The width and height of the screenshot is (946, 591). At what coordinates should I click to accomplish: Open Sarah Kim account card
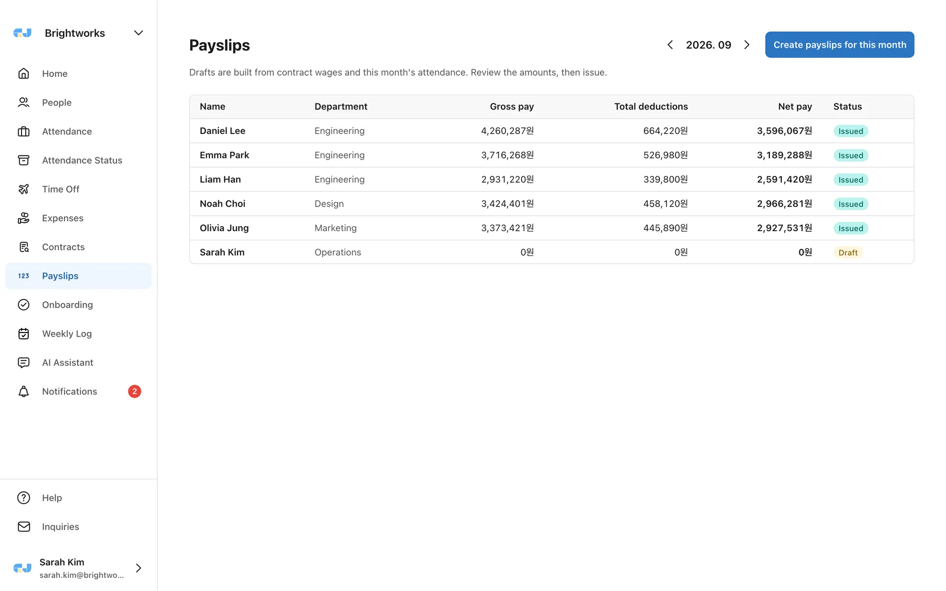click(x=78, y=568)
